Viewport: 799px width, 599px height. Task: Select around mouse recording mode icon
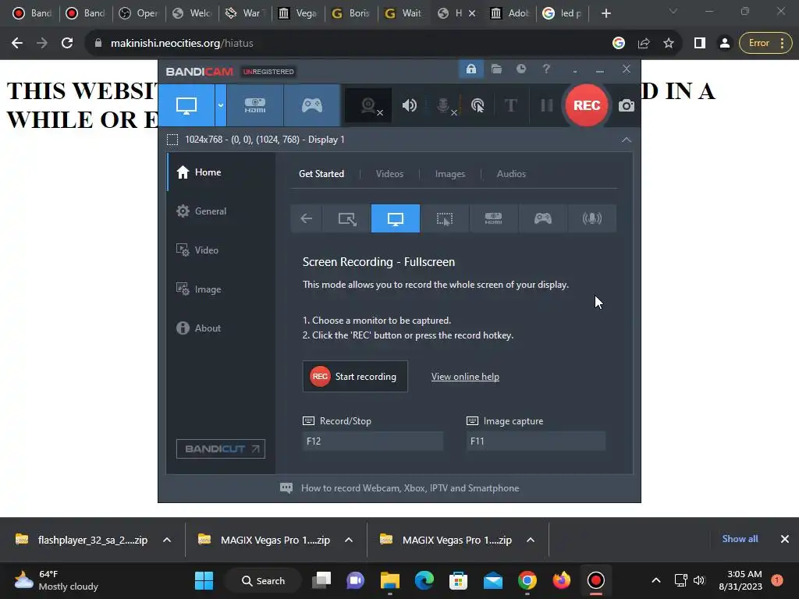coord(444,218)
